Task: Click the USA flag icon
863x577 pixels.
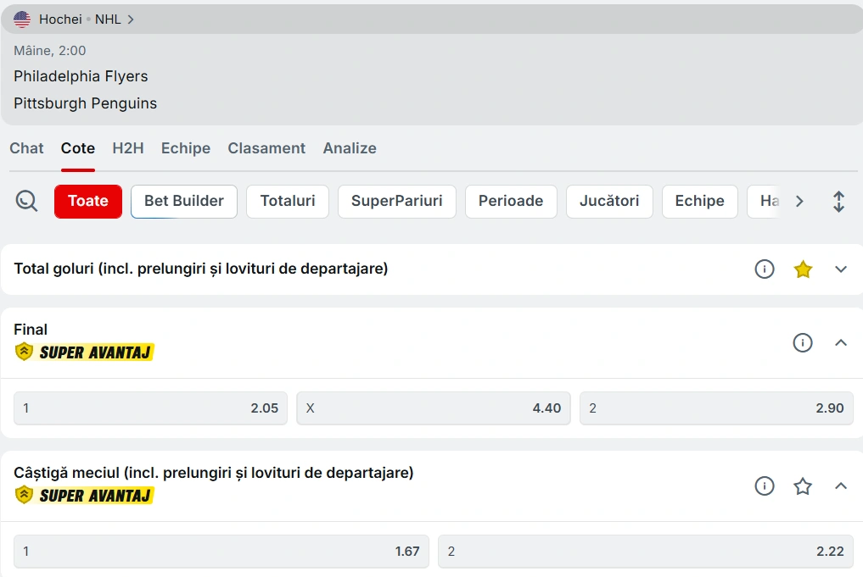Action: (x=22, y=19)
